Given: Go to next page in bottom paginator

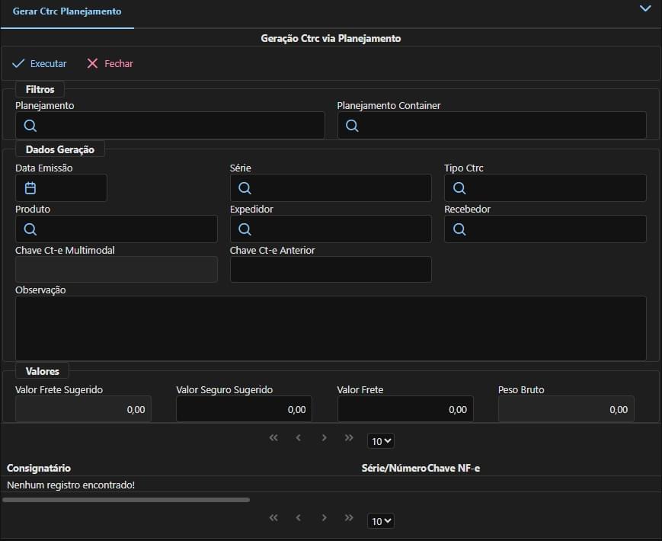Looking at the screenshot, I should click(x=324, y=517).
